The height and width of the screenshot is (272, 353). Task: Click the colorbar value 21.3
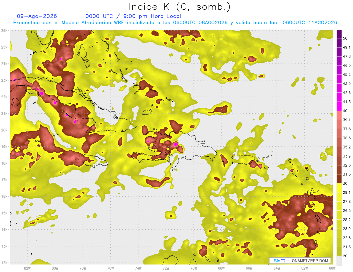coord(347,247)
